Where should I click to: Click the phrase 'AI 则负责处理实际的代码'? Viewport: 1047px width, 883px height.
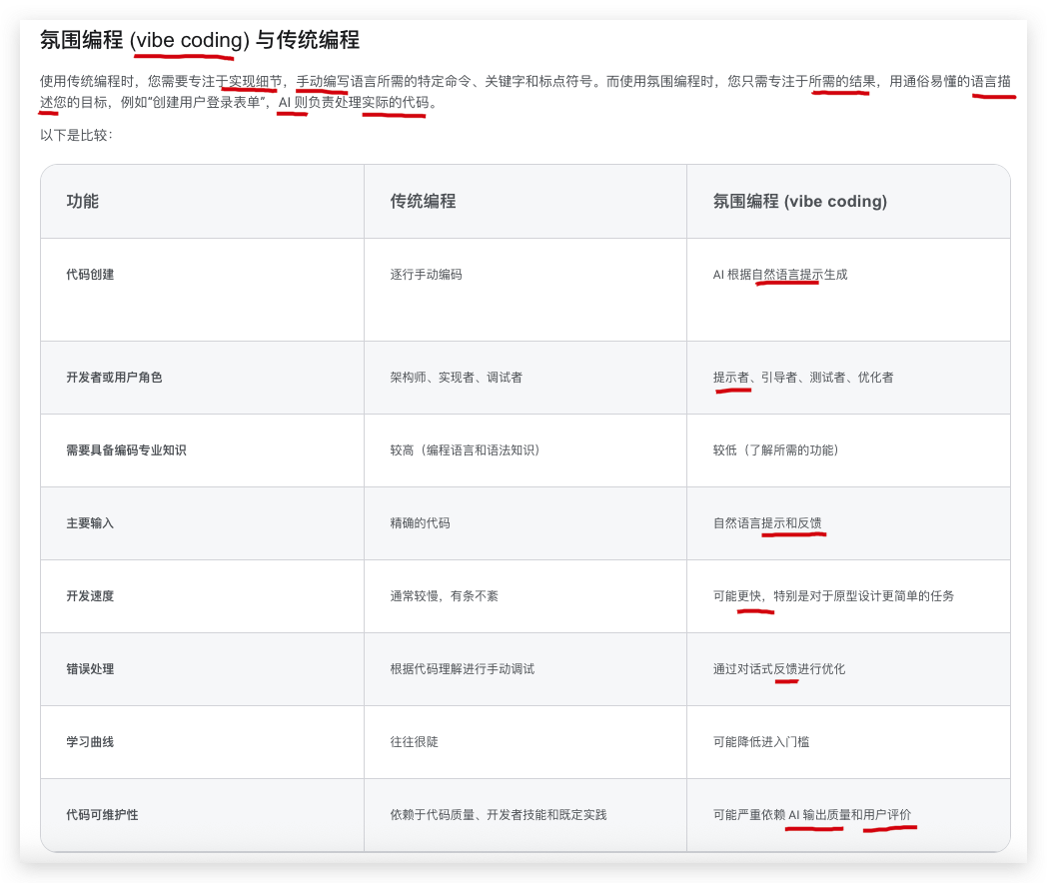(354, 102)
